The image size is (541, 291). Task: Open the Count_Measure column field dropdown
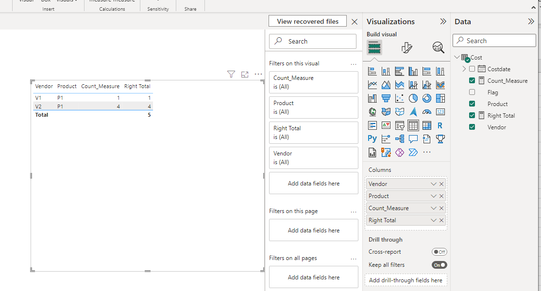433,208
